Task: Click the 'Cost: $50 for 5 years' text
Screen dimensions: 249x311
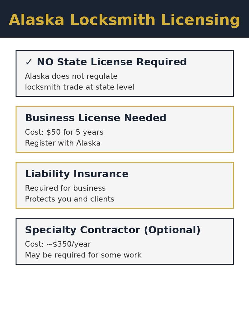Action: 64,132
